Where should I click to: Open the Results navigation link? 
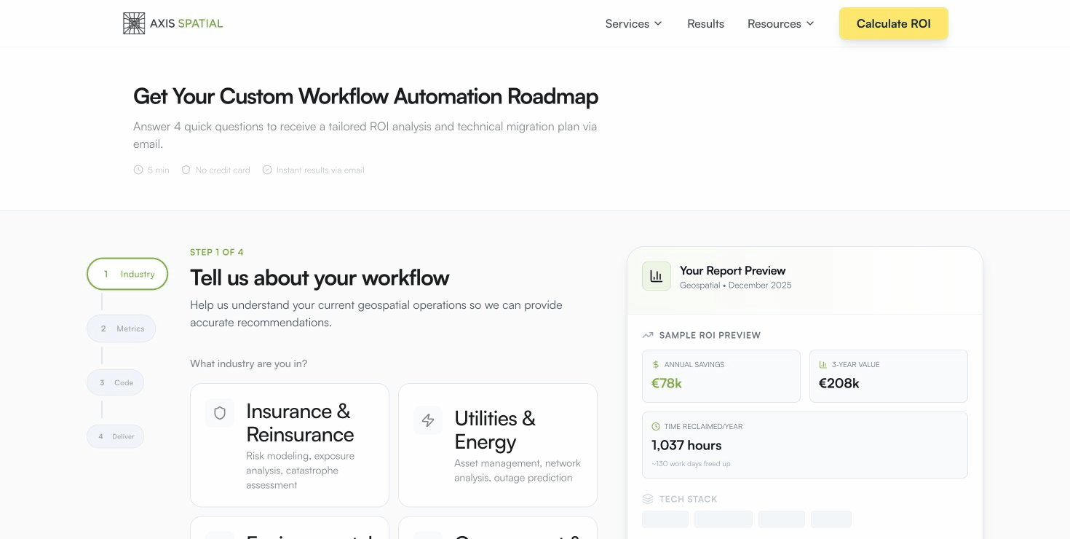click(705, 23)
